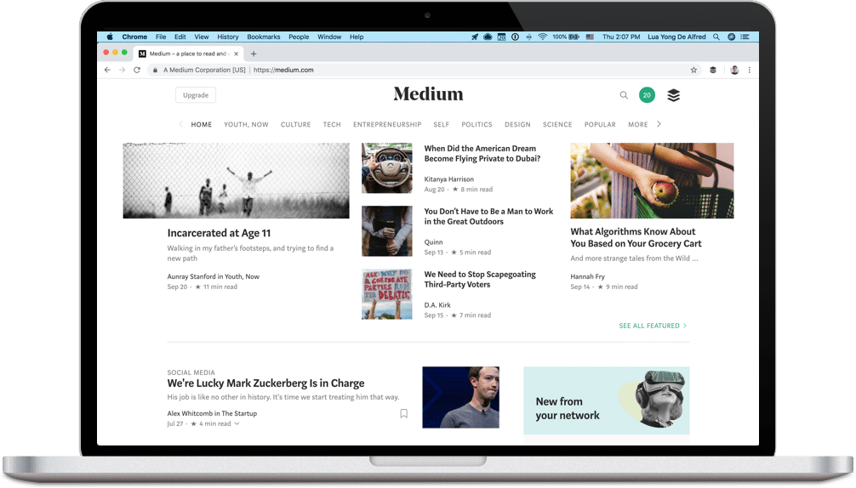Viewport: 856px width, 488px height.
Task: Click Chrome's back arrow
Action: (x=107, y=70)
